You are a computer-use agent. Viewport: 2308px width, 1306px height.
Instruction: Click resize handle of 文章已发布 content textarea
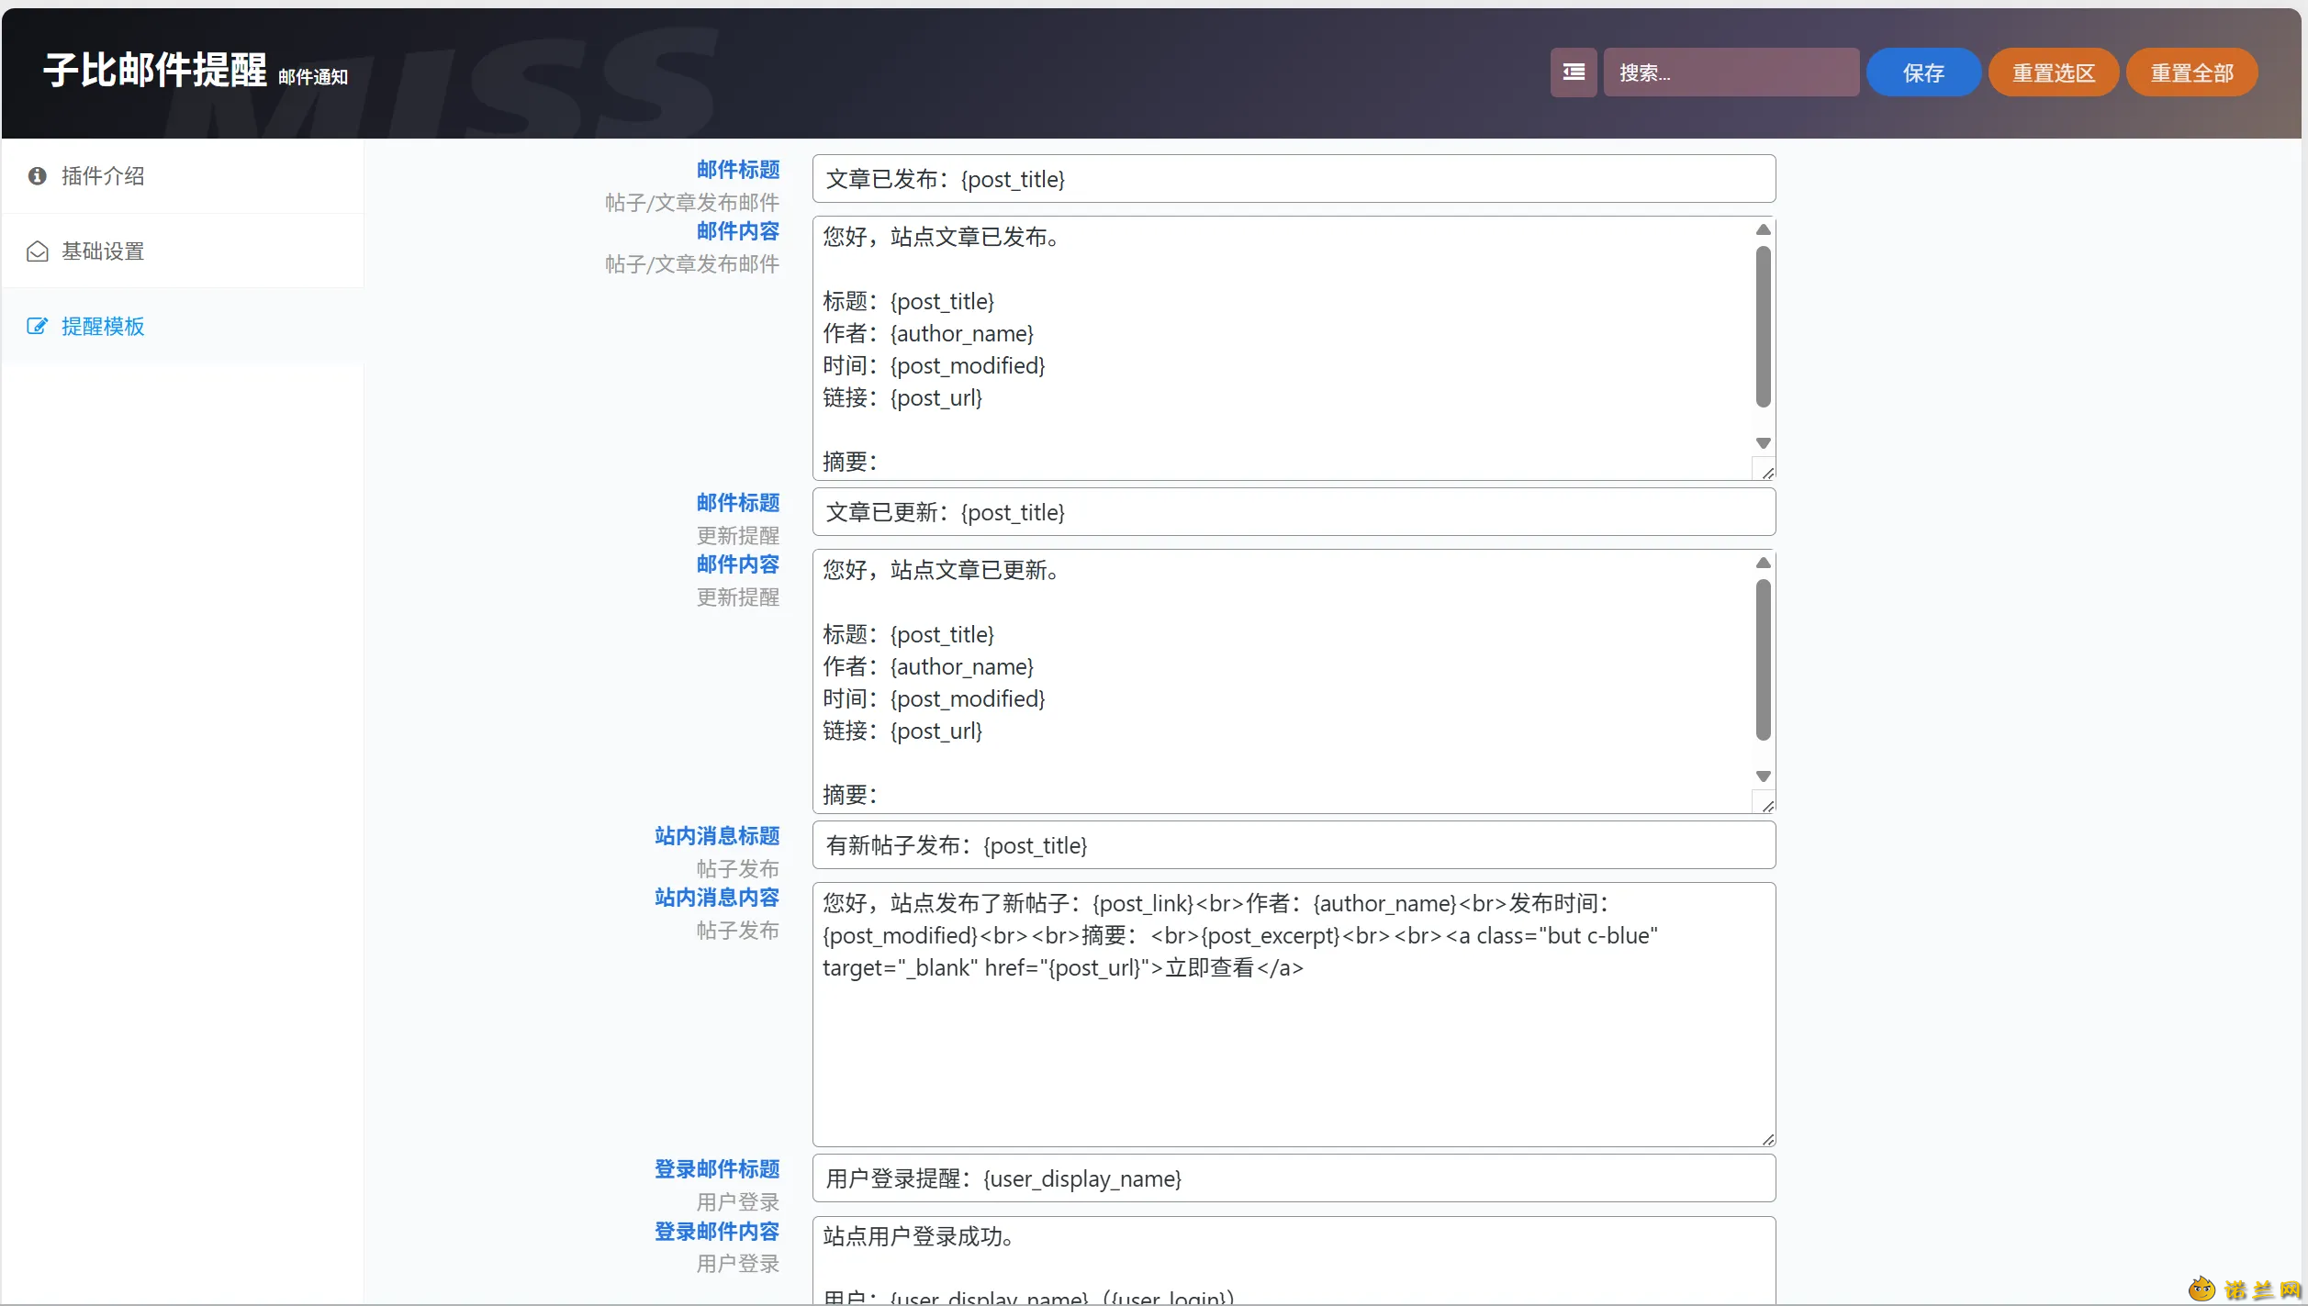(1766, 472)
